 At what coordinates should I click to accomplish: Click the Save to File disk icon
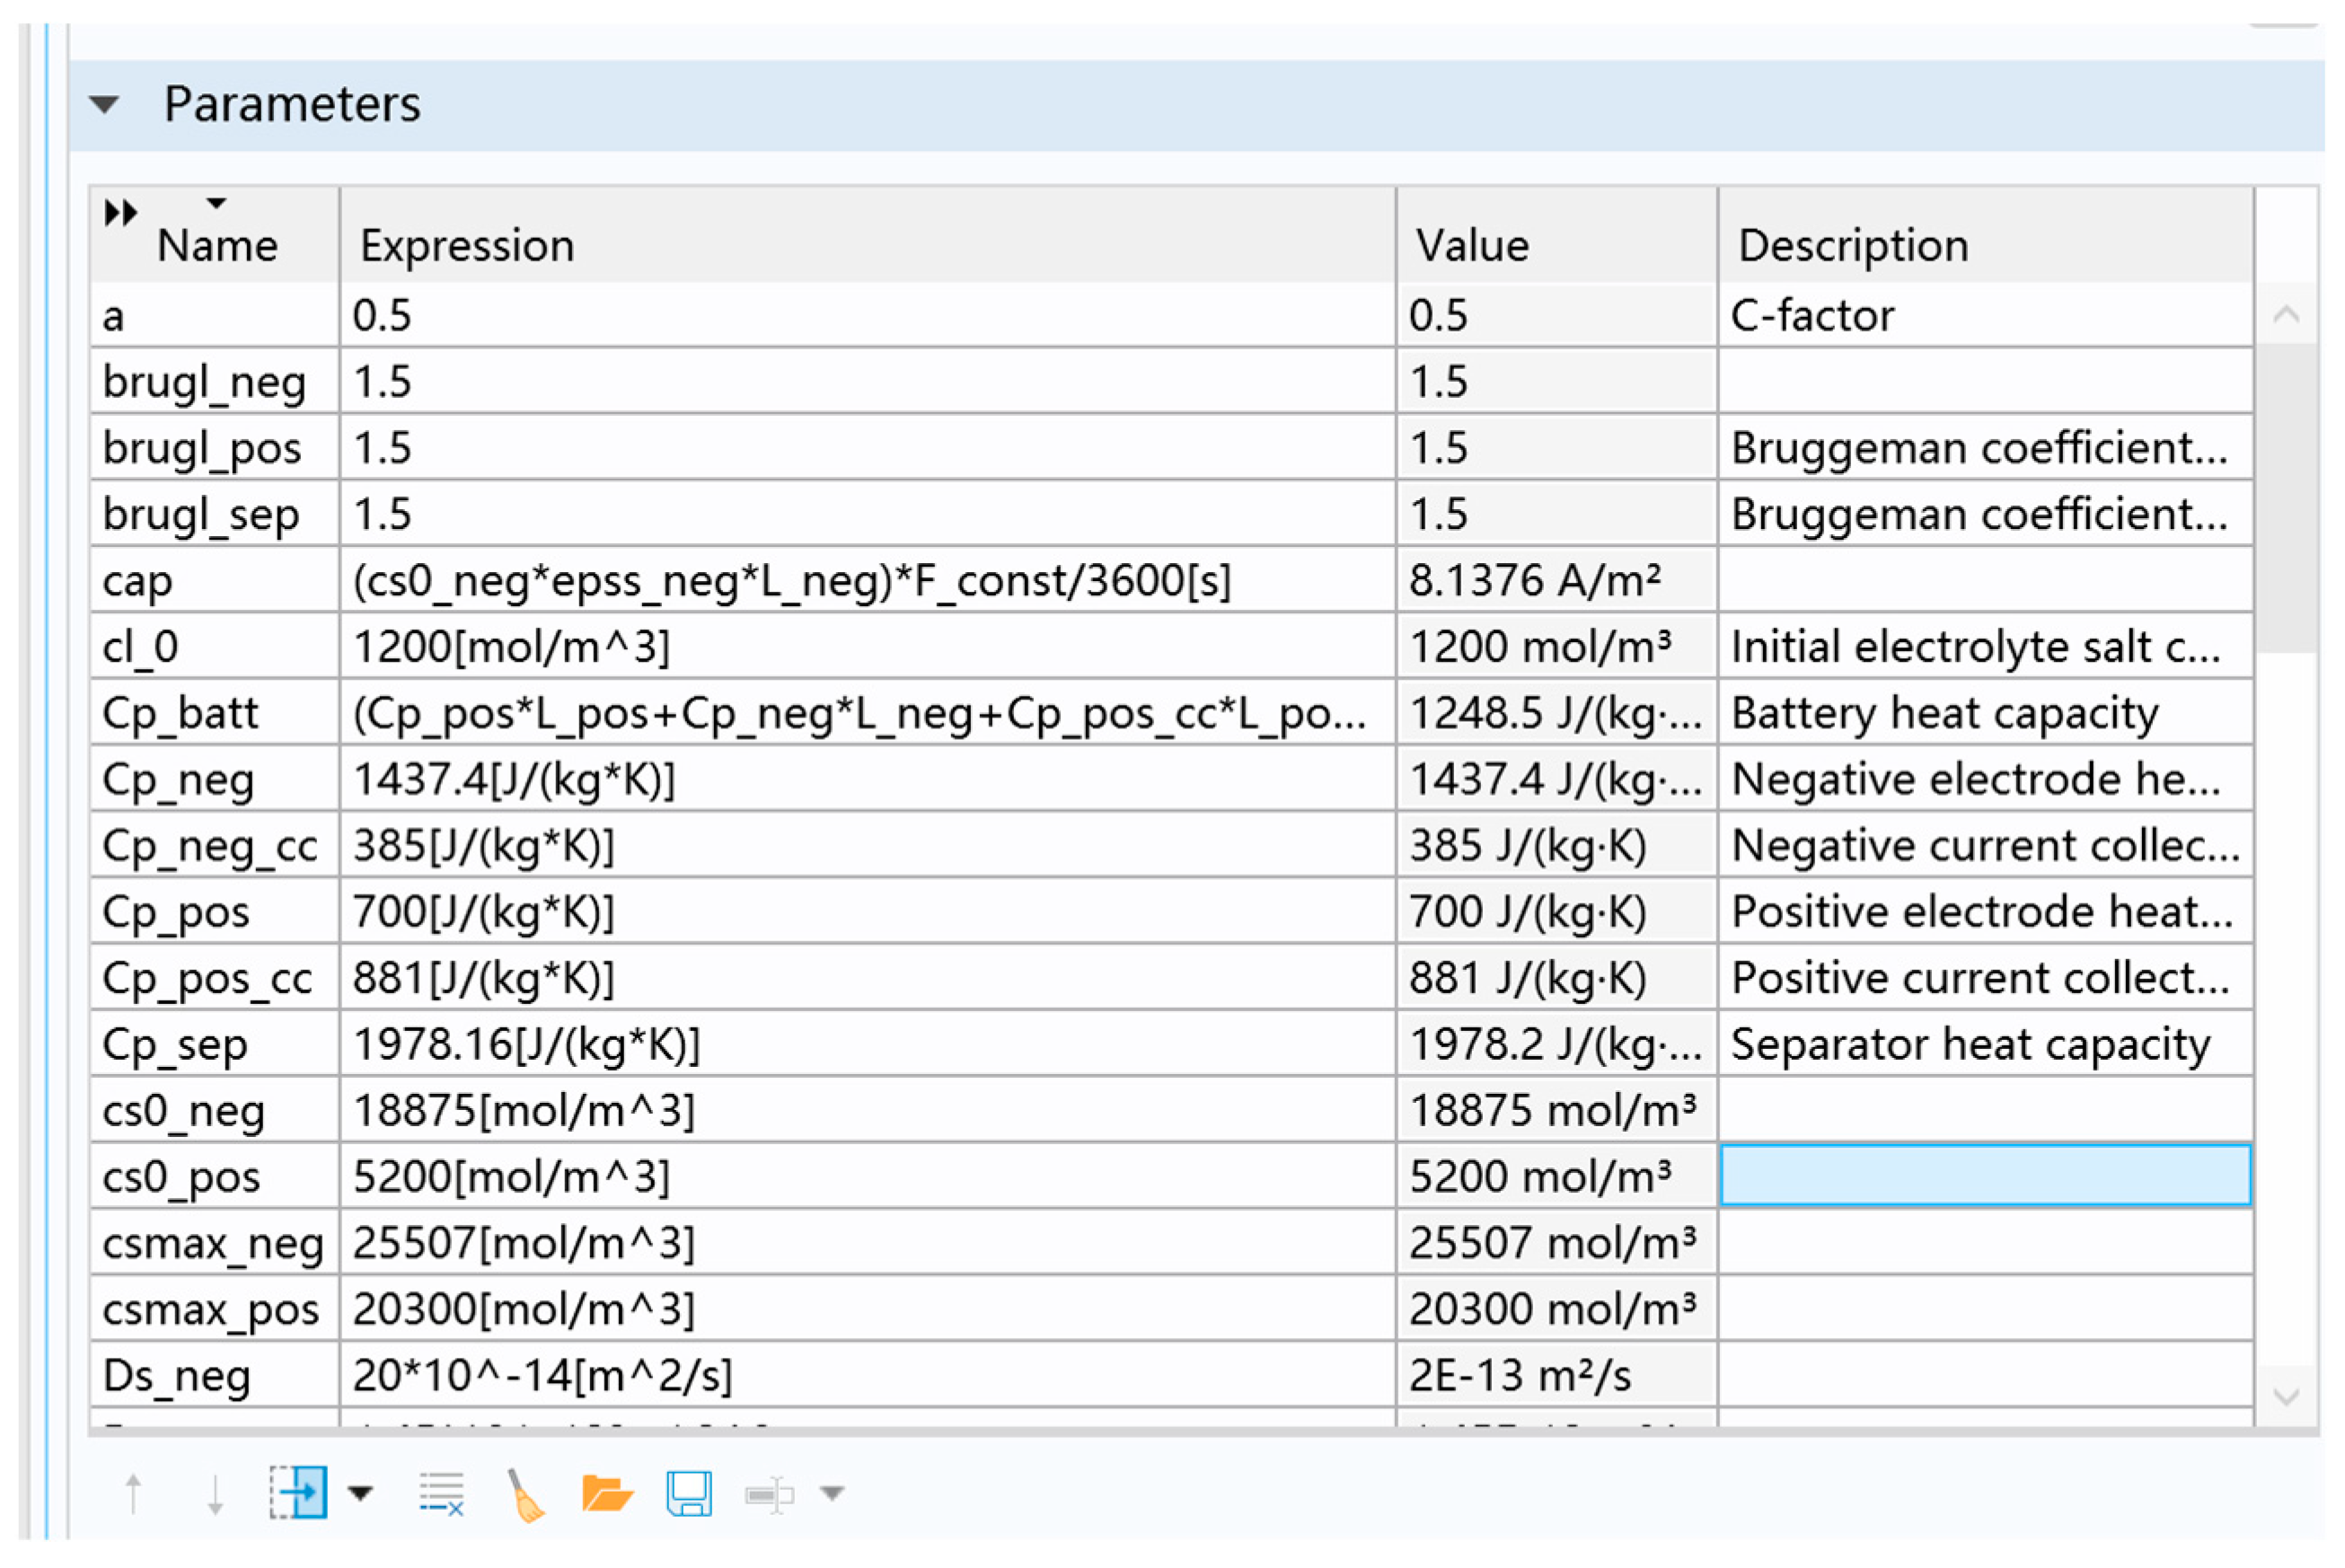click(689, 1493)
